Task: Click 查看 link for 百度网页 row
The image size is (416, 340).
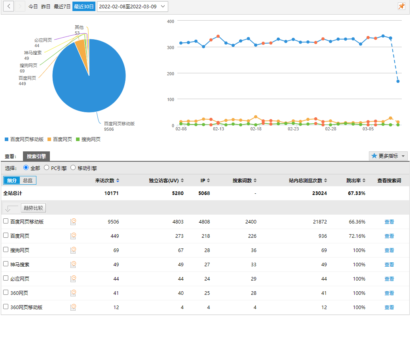Action: point(389,236)
